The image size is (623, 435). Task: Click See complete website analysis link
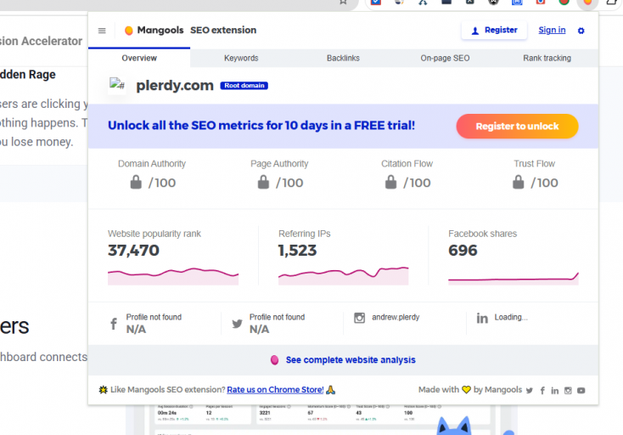coord(351,360)
